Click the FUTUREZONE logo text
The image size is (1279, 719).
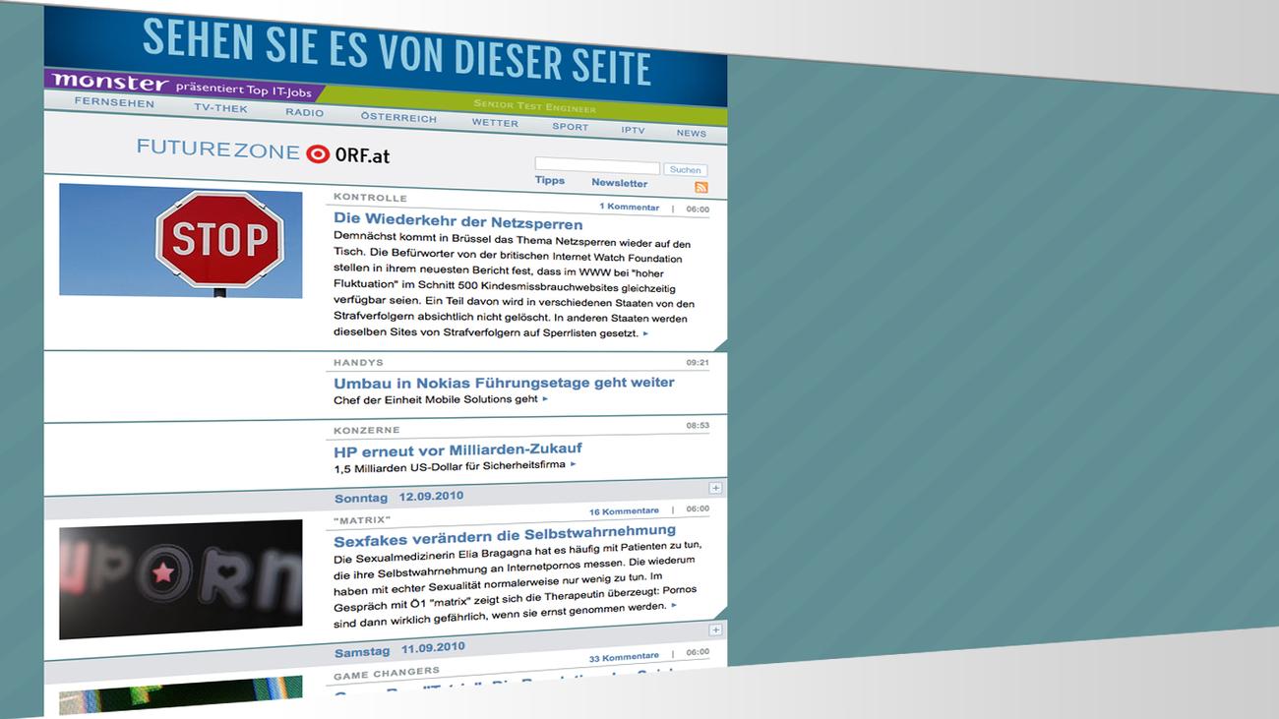coord(217,149)
